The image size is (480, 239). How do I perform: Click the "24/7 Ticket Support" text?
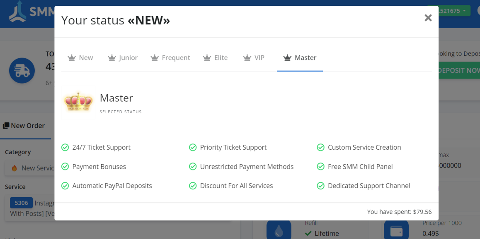click(x=101, y=148)
